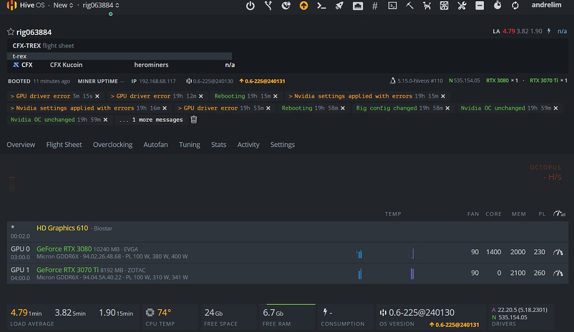Open overclock speedometer for GPU 0
This screenshot has width=574, height=332.
[x=558, y=252]
